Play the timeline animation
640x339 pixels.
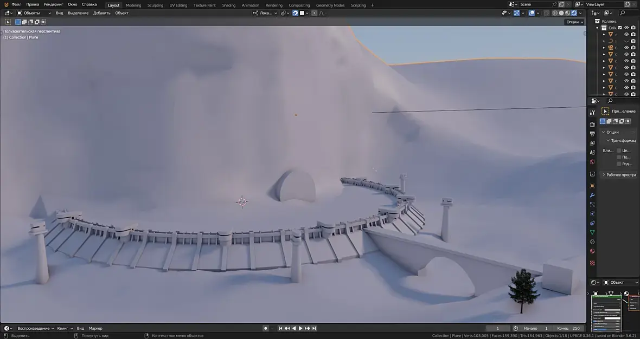coord(301,328)
